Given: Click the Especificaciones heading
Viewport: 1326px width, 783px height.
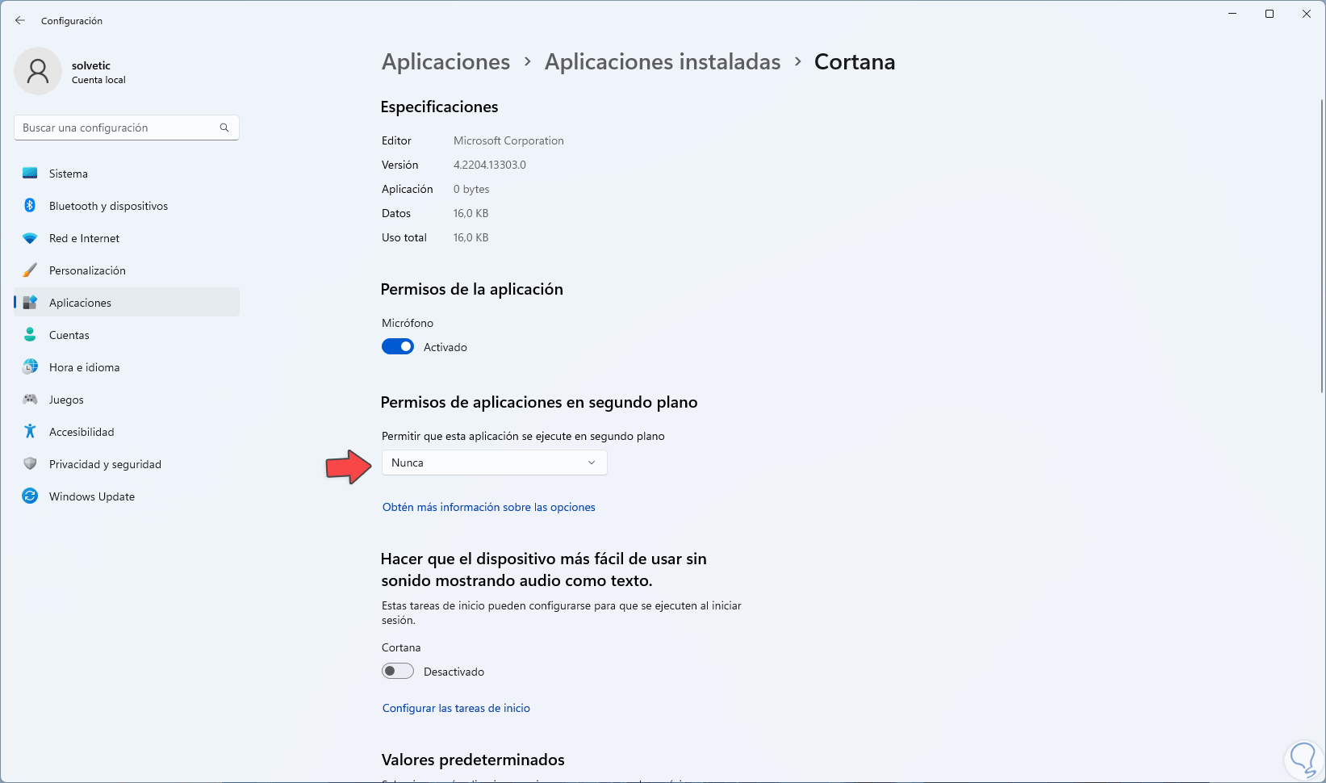Looking at the screenshot, I should click(439, 107).
